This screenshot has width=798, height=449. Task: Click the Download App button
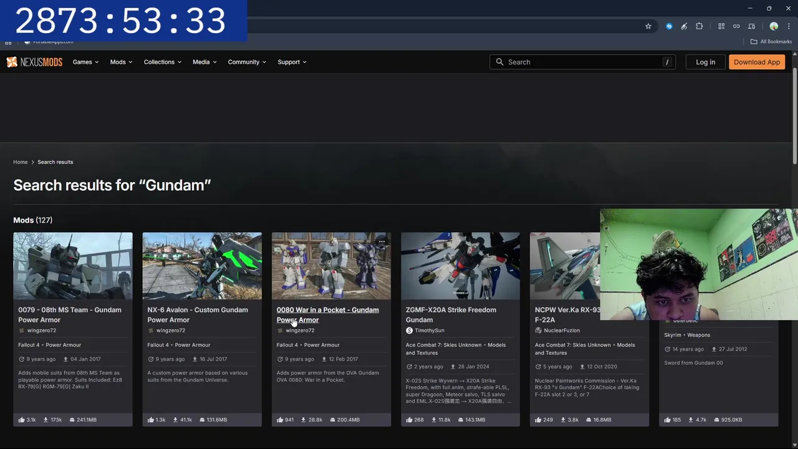tap(757, 62)
